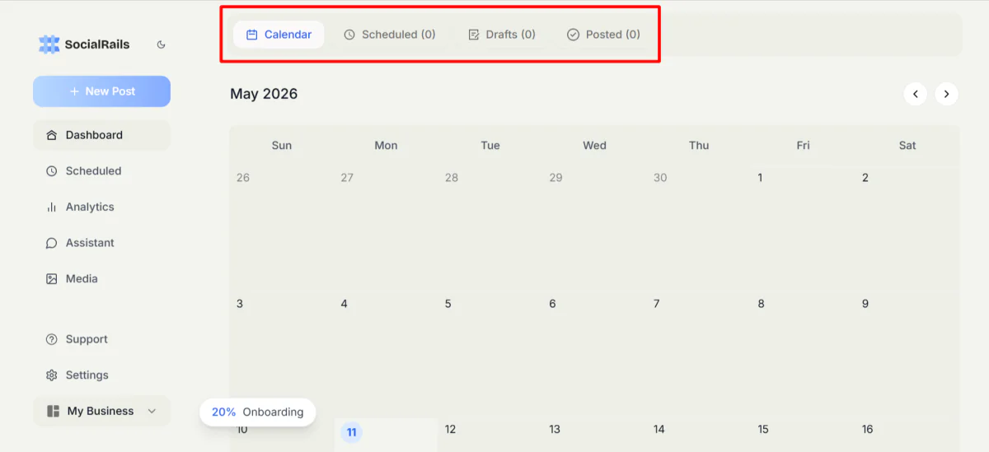The height and width of the screenshot is (452, 989).
Task: Open the Assistant page
Action: coord(101,243)
